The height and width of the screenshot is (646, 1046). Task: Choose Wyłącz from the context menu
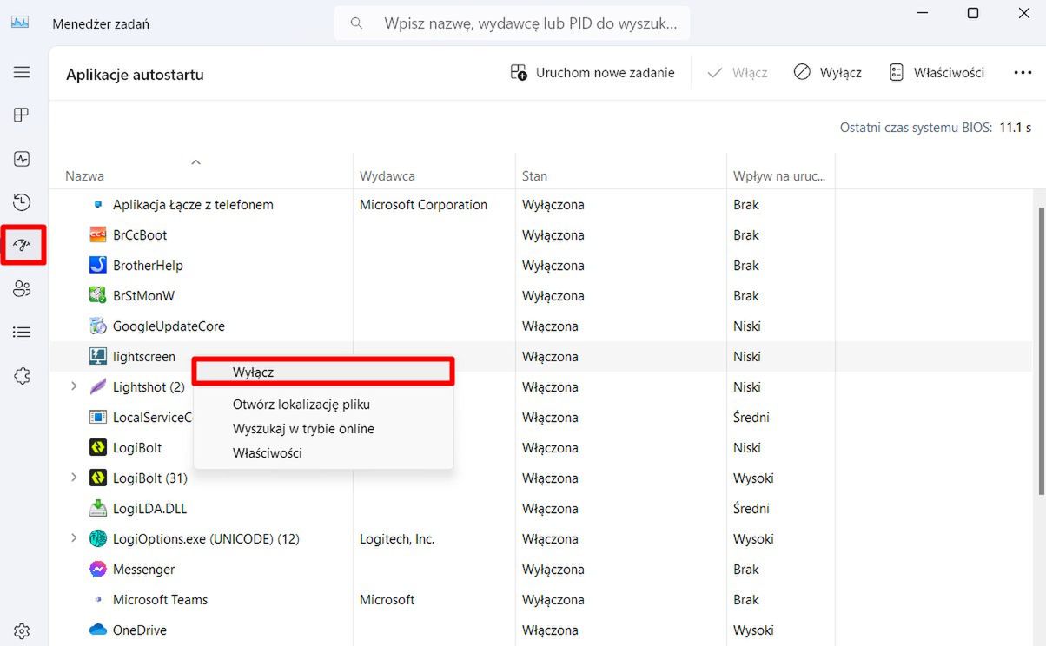(252, 372)
